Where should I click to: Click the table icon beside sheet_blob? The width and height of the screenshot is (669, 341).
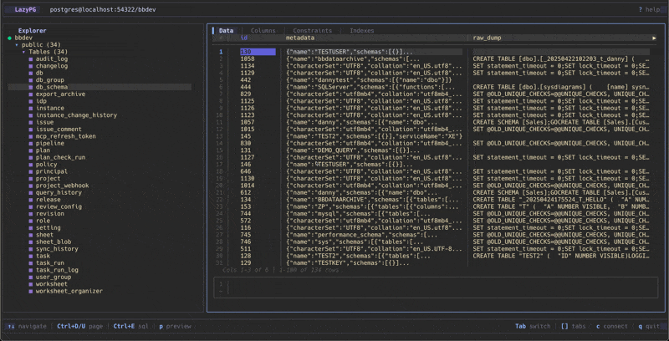31,242
